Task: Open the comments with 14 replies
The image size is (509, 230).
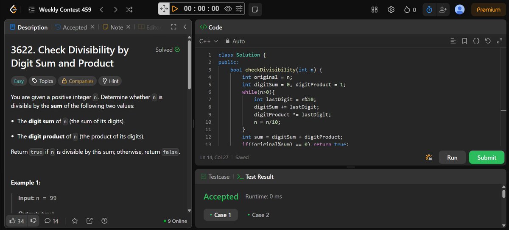Action: pyautogui.click(x=51, y=221)
